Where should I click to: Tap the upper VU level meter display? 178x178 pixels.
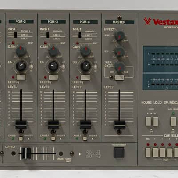tap(161, 59)
